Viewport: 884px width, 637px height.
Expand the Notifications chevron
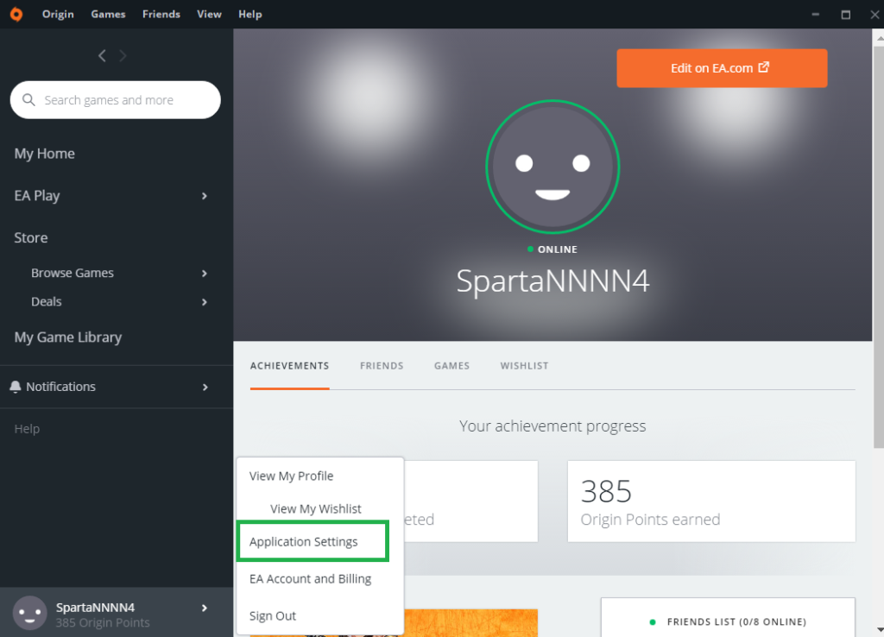click(205, 388)
